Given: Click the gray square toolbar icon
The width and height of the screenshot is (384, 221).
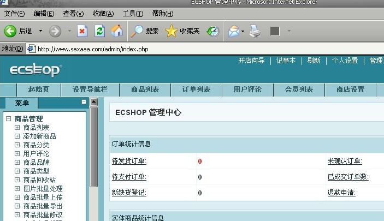Looking at the screenshot, I should tap(275, 31).
